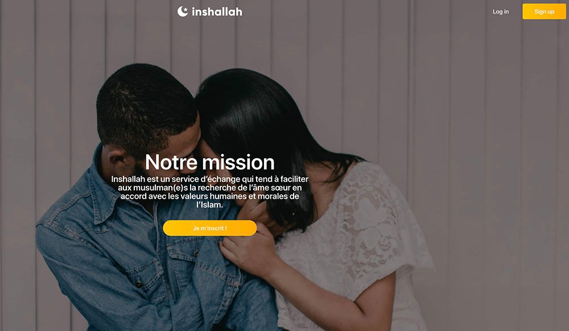Click the "Je m'inscrit !" button
The width and height of the screenshot is (569, 331).
pos(210,228)
